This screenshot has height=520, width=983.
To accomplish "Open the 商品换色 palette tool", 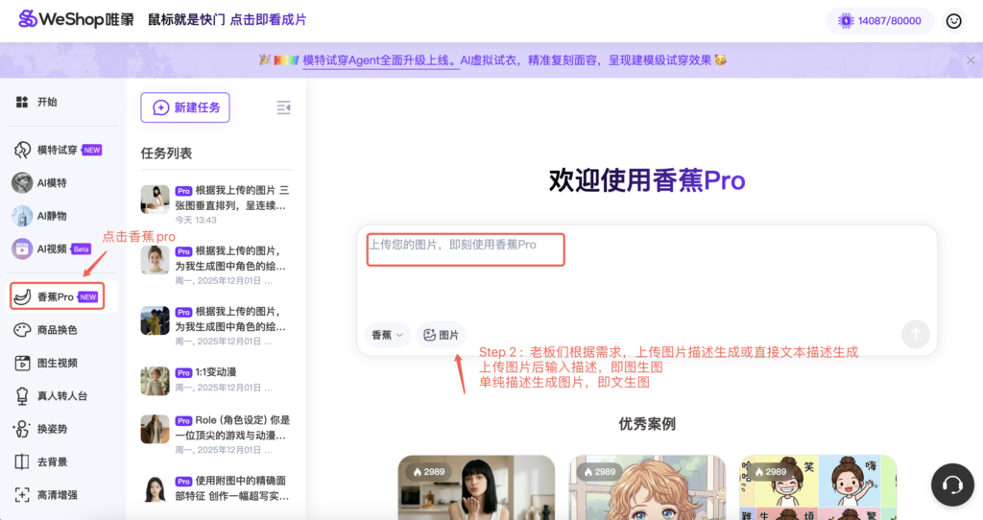I will [22, 329].
